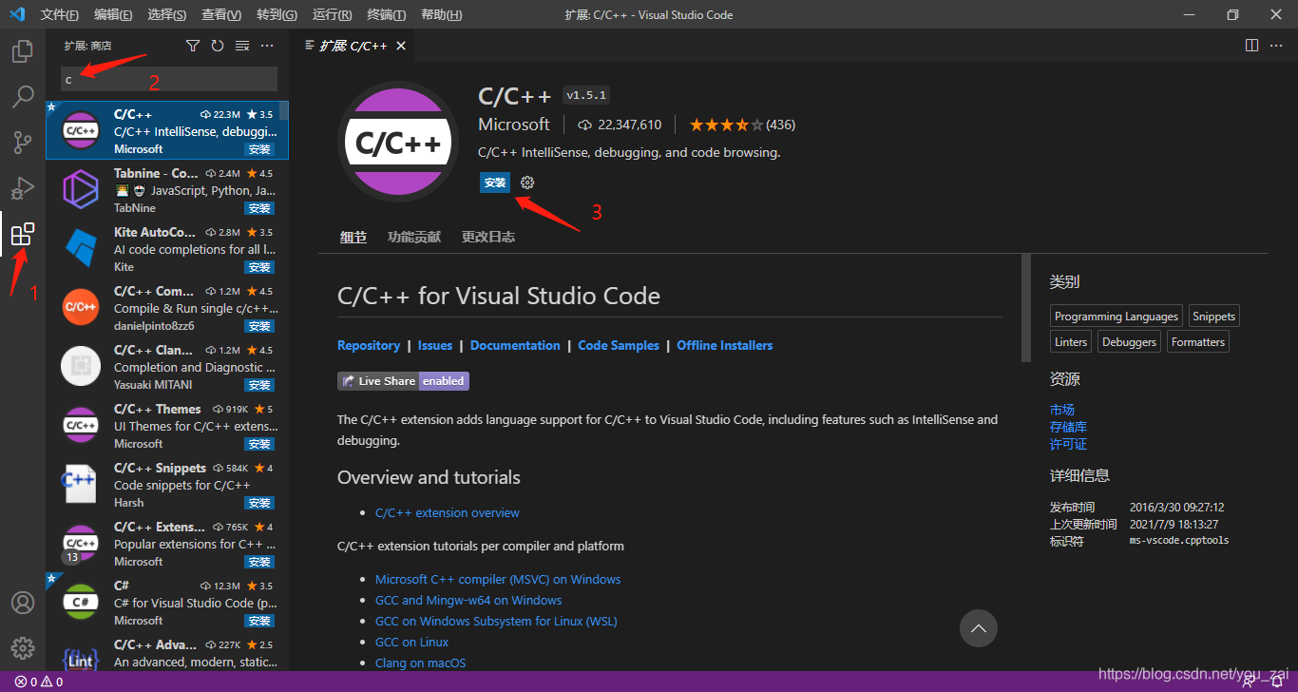The height and width of the screenshot is (692, 1298).
Task: Open the Extensions view in activity bar
Action: [22, 234]
